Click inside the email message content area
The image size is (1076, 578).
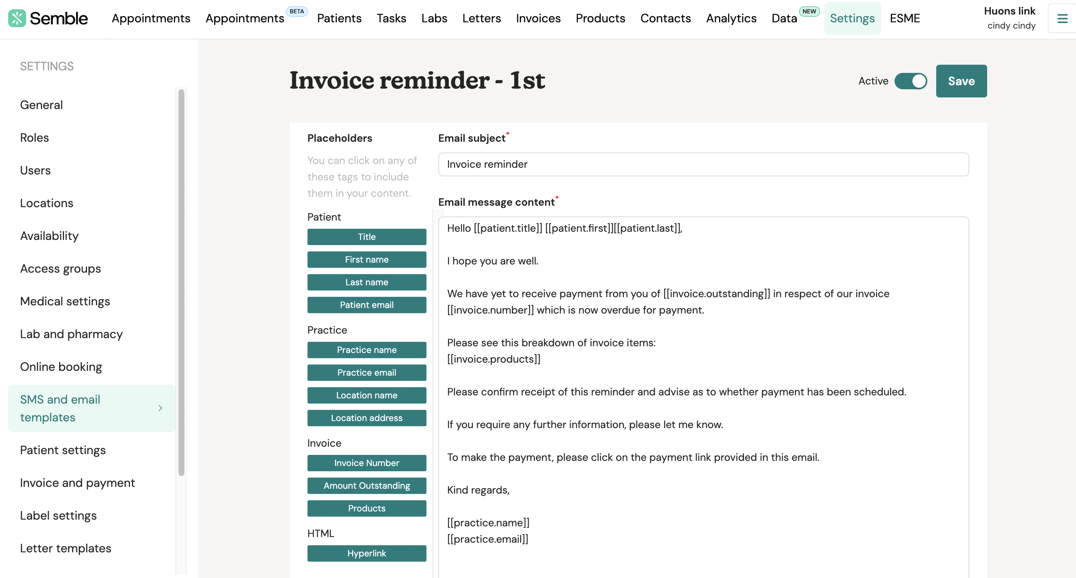click(703, 397)
